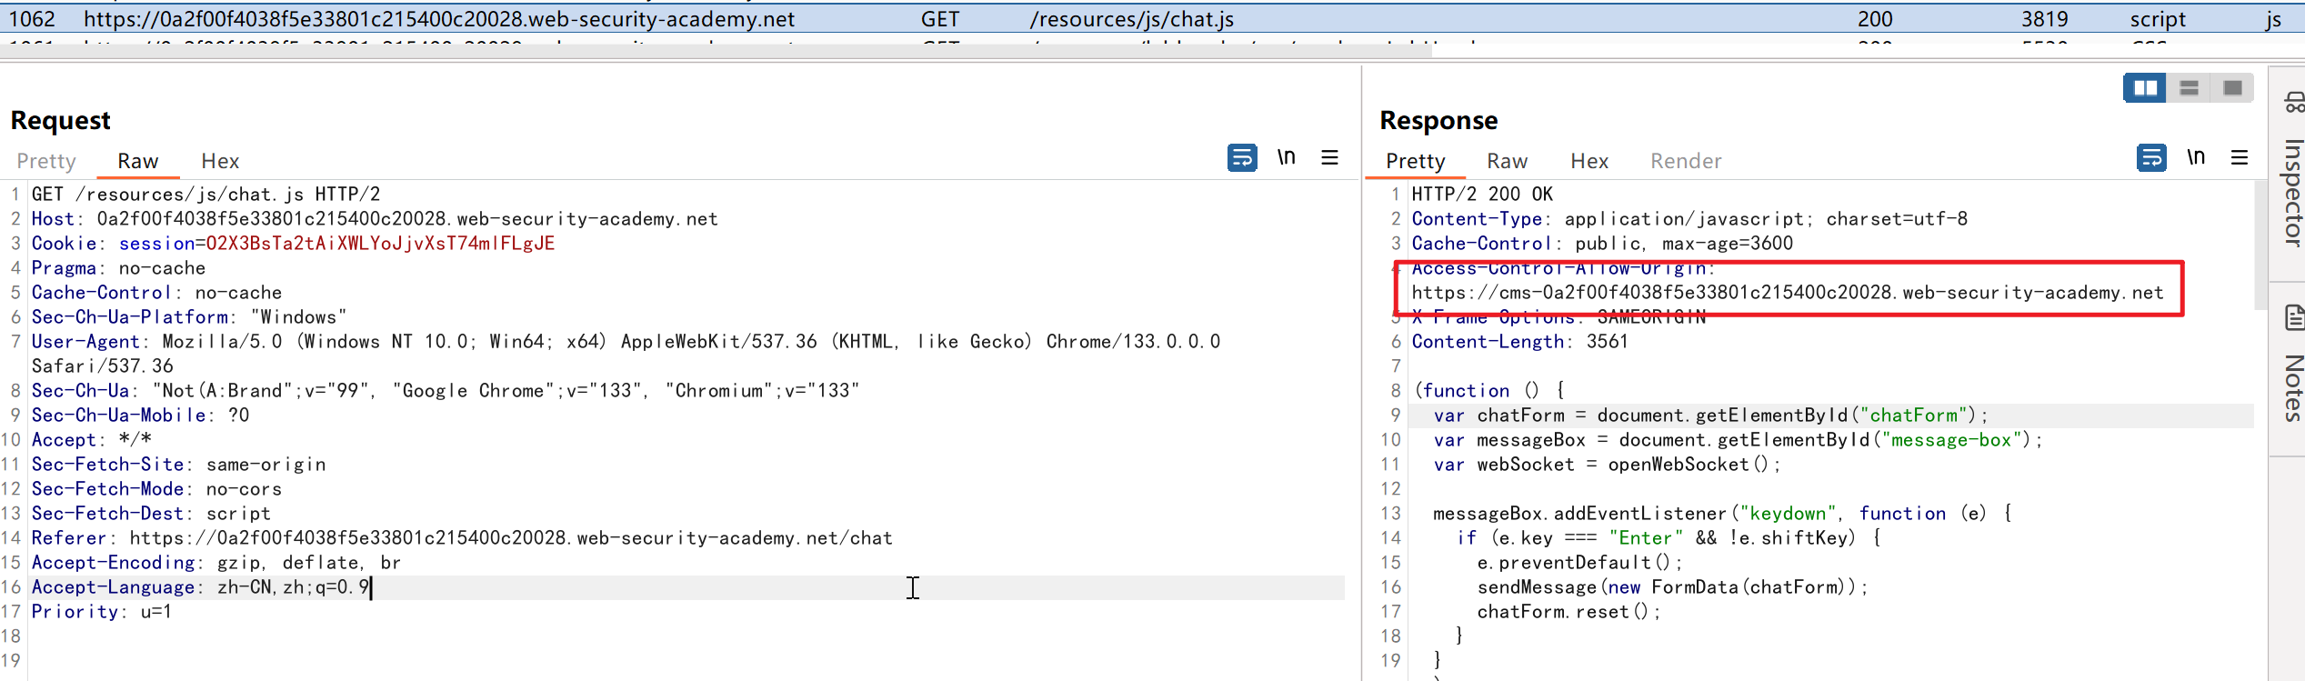The image size is (2305, 681).
Task: Click the Access-Control-Allow-Origin URL in Response
Action: click(1787, 293)
